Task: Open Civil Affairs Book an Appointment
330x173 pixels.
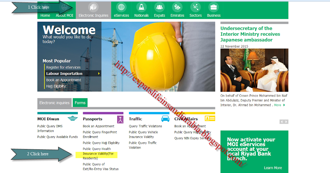Action: click(x=190, y=126)
